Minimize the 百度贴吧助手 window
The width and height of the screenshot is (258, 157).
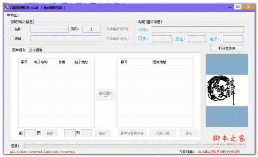pyautogui.click(x=230, y=7)
